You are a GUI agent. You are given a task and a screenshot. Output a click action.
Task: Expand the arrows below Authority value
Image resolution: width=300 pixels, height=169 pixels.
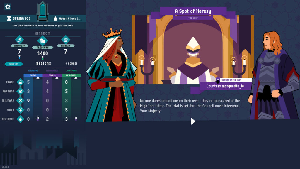coord(19,57)
